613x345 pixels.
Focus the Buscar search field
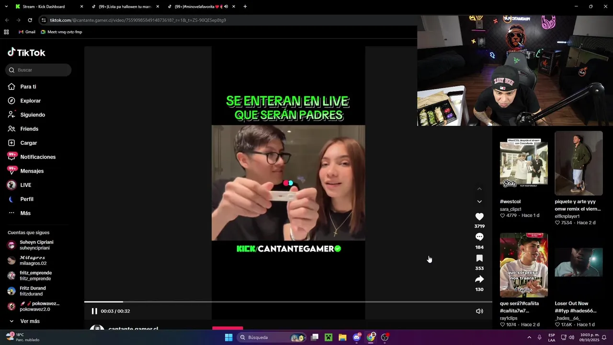[38, 70]
